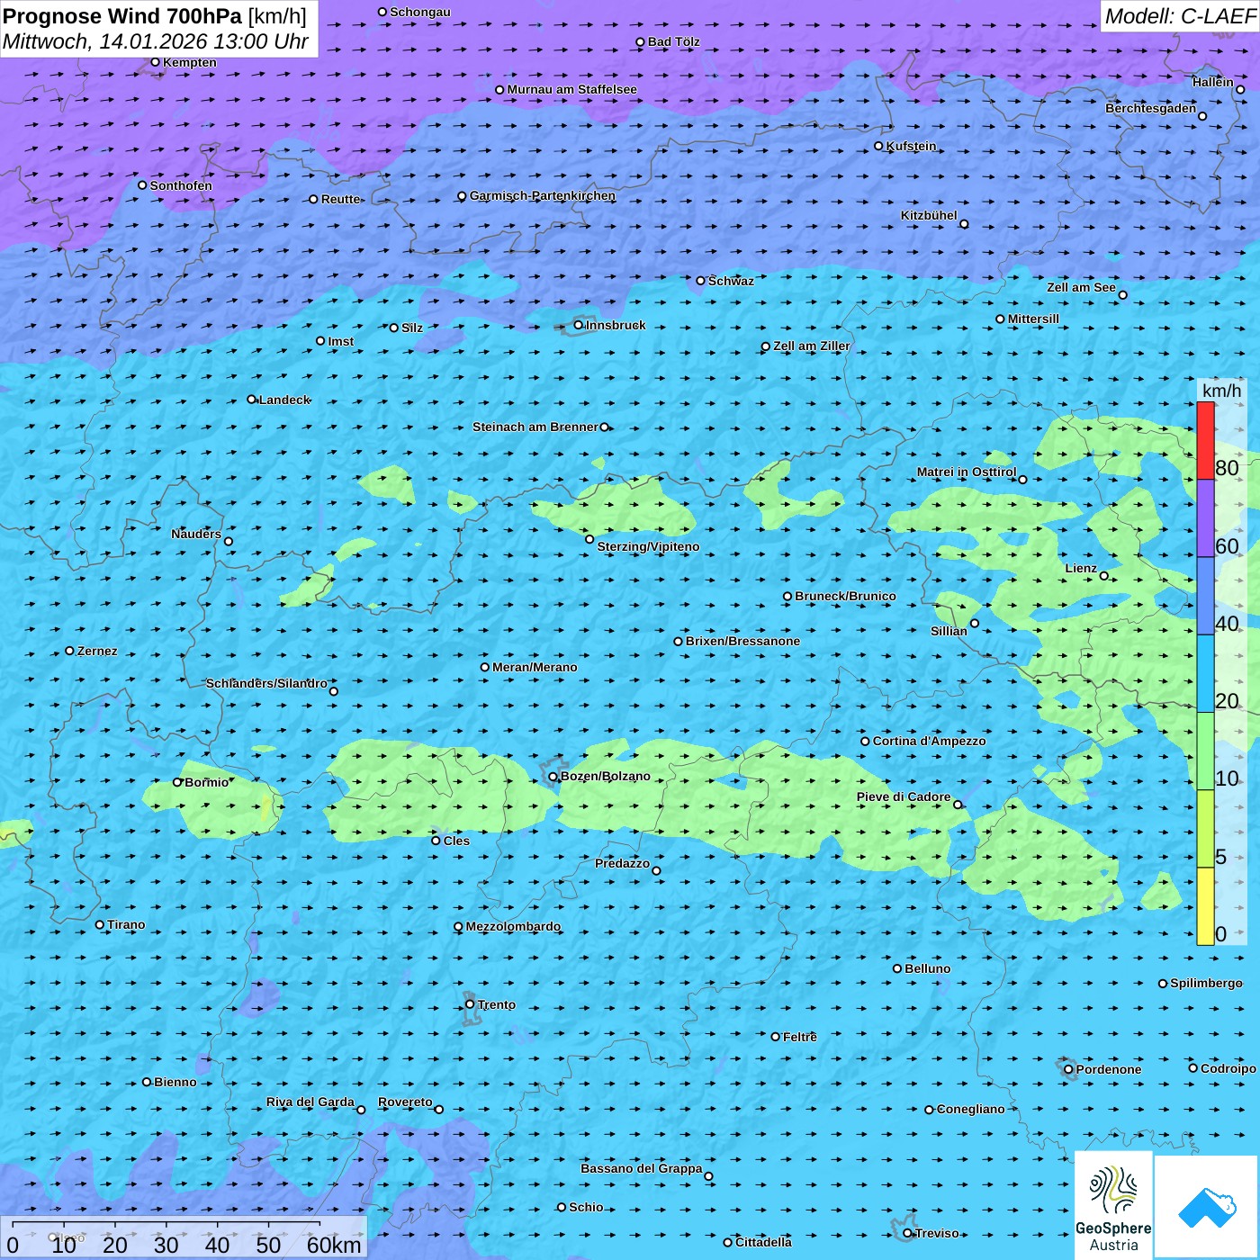Viewport: 1260px width, 1260px height.
Task: Click the 'Predazzo' label
Action: [622, 863]
